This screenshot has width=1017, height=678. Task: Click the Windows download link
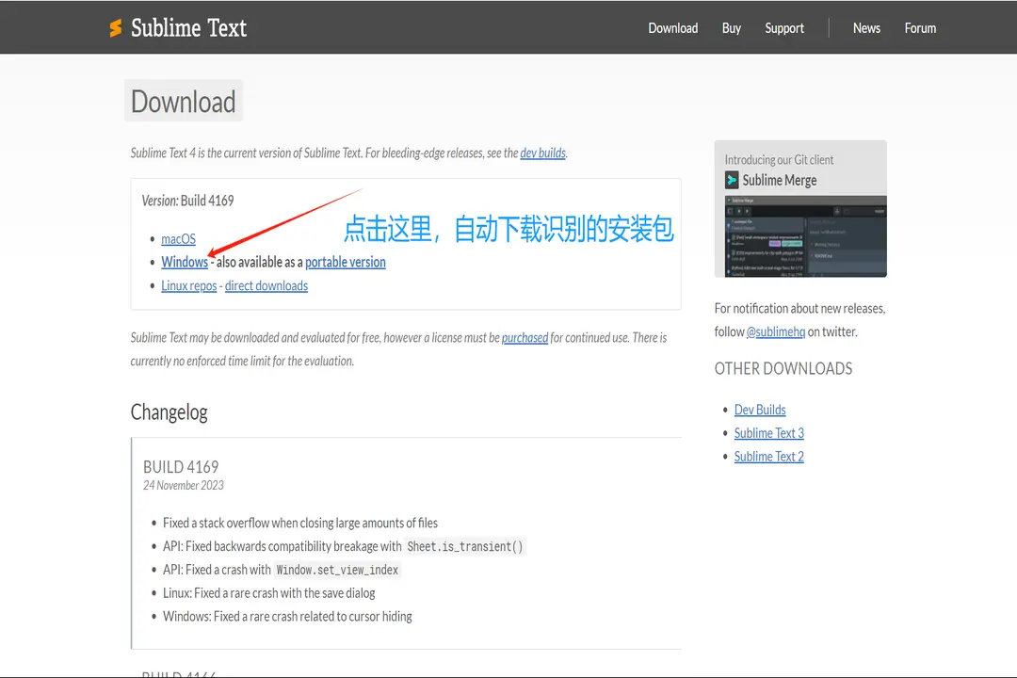[185, 263]
